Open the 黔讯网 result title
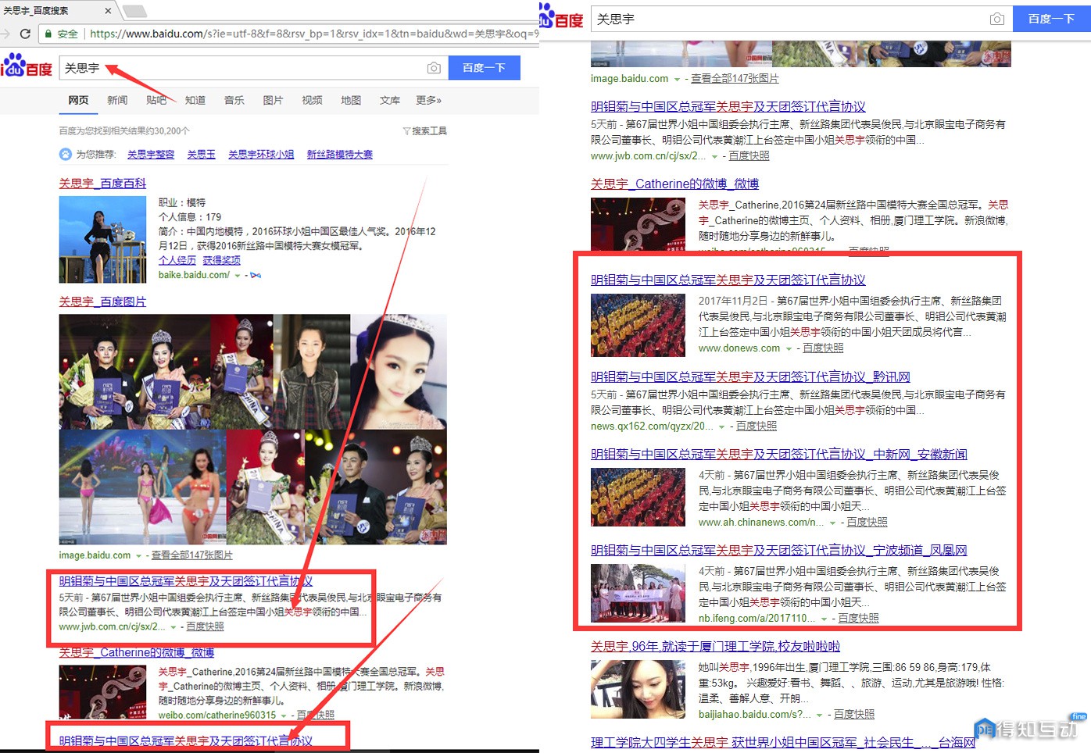 [x=750, y=376]
